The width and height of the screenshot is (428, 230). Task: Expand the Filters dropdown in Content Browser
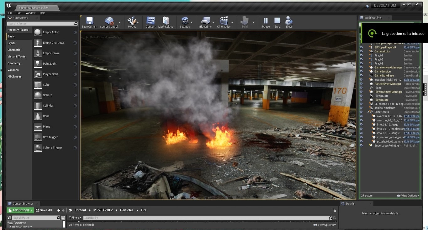pyautogui.click(x=75, y=218)
